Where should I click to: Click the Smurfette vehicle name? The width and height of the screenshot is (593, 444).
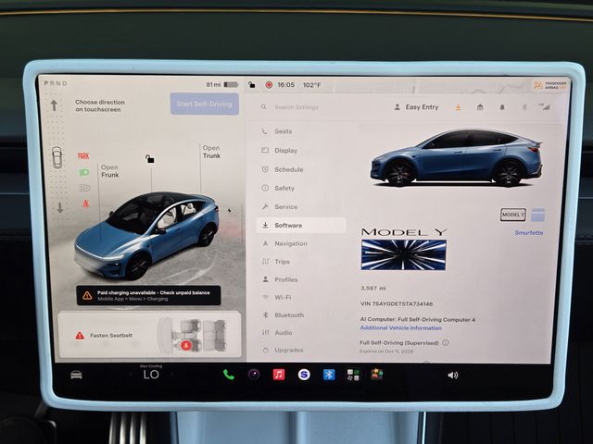[x=529, y=233]
